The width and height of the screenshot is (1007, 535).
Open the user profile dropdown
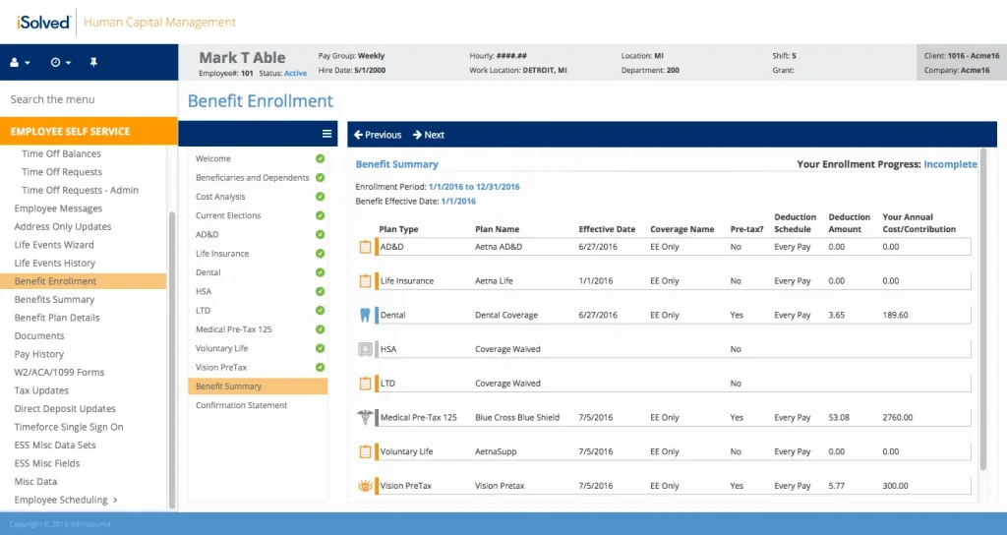[20, 62]
